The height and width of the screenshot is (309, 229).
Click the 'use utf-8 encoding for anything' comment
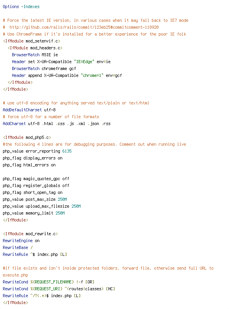76,103
